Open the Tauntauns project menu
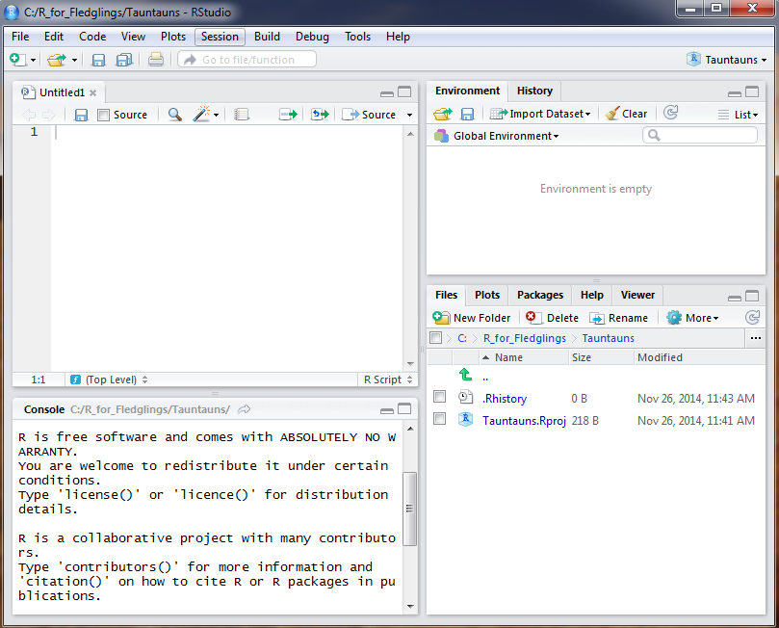Screen dimensions: 779x628 (727, 60)
